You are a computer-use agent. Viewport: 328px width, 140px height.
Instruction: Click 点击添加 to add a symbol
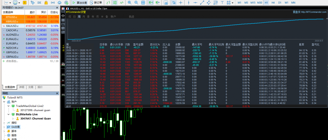12,61
